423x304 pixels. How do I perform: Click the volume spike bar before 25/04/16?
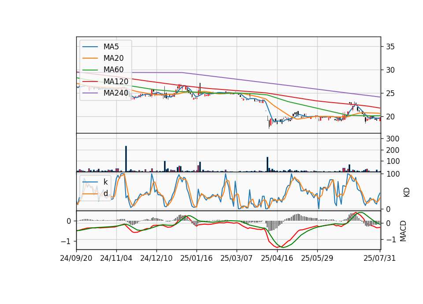pyautogui.click(x=267, y=164)
